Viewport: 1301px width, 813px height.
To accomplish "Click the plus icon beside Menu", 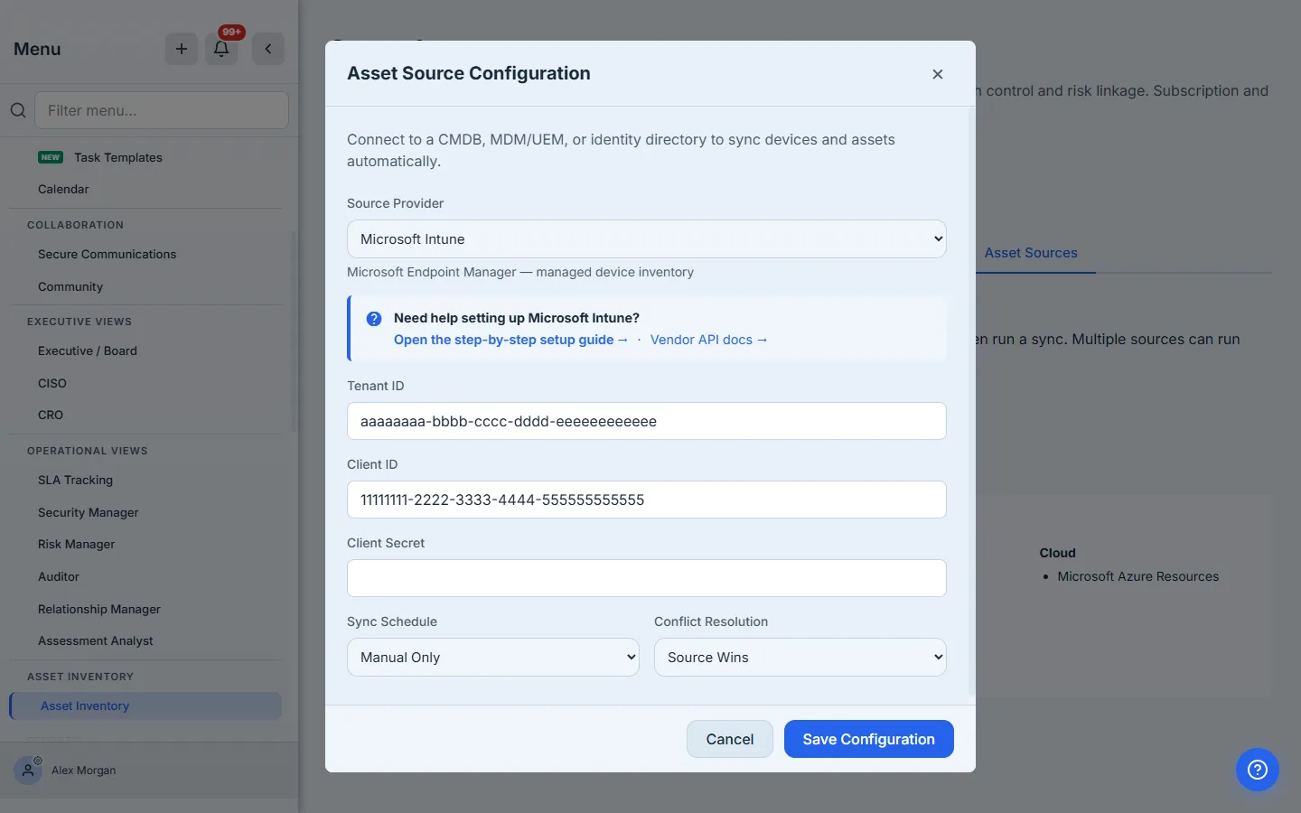I will pos(182,49).
